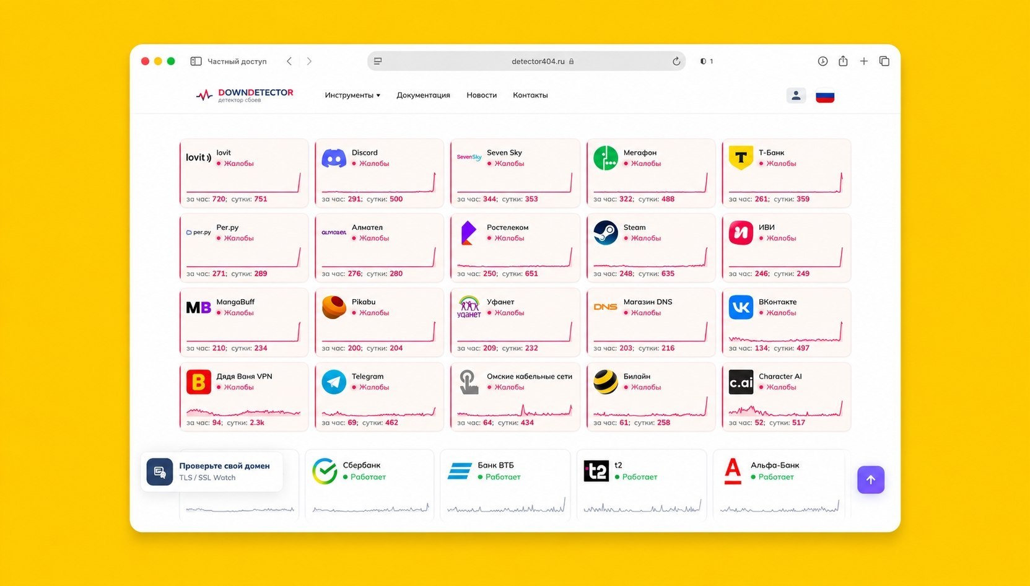Select the MangaBuff MB logo

point(198,307)
